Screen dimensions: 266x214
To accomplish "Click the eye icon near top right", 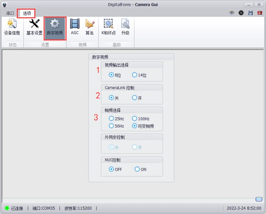I will 231,12.
